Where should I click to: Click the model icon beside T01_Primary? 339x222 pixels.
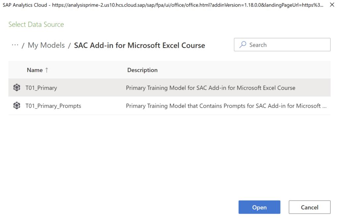pos(17,87)
